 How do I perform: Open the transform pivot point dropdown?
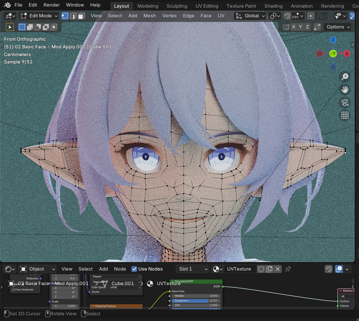point(275,16)
